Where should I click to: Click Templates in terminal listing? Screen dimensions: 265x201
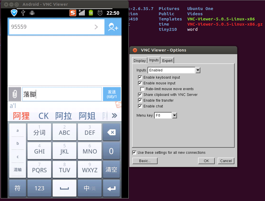[x=170, y=19]
